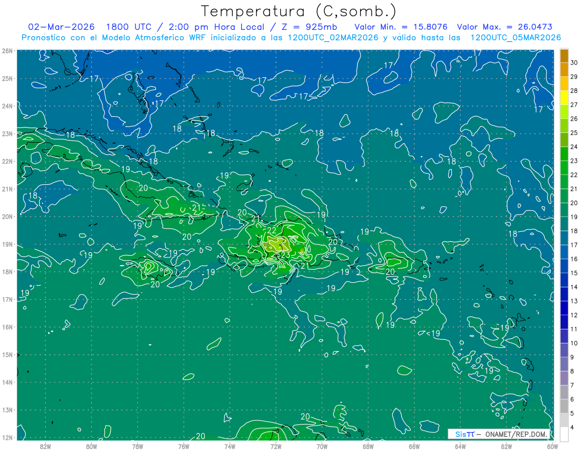Click the title "Temperatura (C,somb.)"
The image size is (587, 453).
299,11
